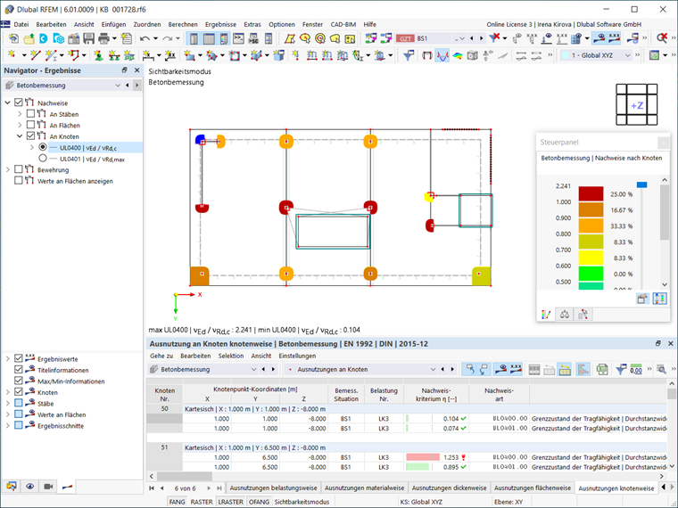Click the colored isosurface results icon
This screenshot has width=678, height=508.
pos(457,55)
